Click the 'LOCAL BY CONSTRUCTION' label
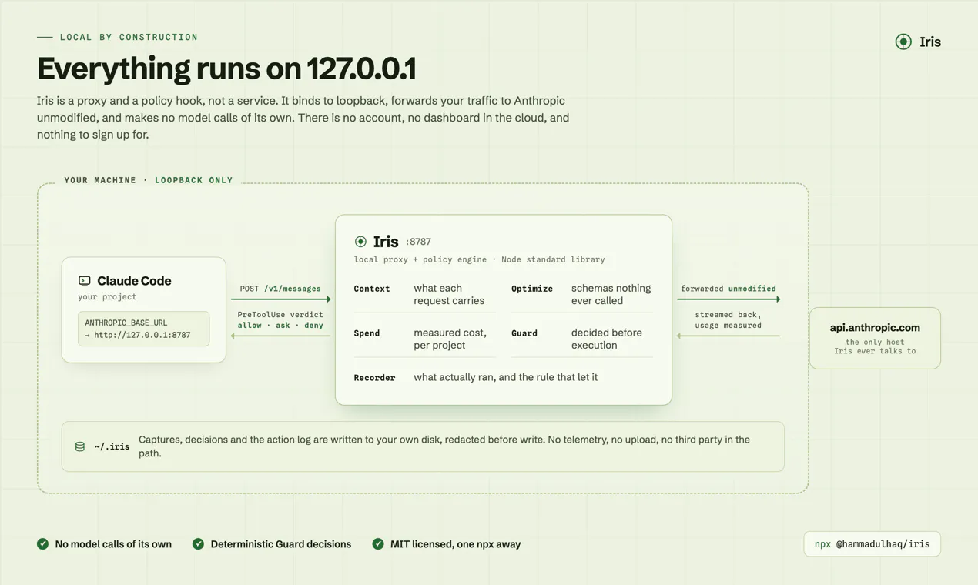Image resolution: width=978 pixels, height=585 pixels. click(129, 37)
